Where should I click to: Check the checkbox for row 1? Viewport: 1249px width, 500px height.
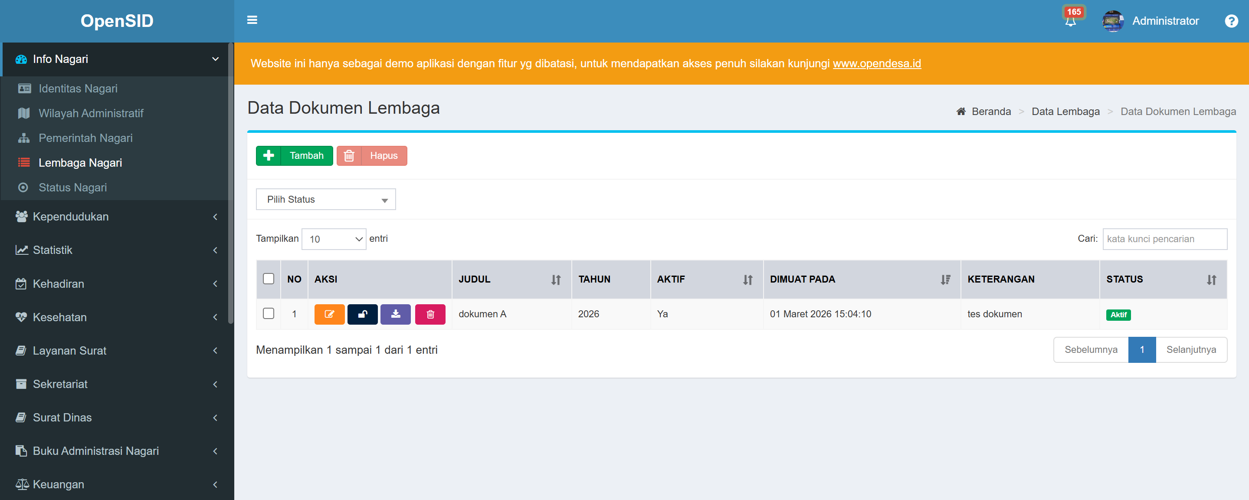[269, 314]
